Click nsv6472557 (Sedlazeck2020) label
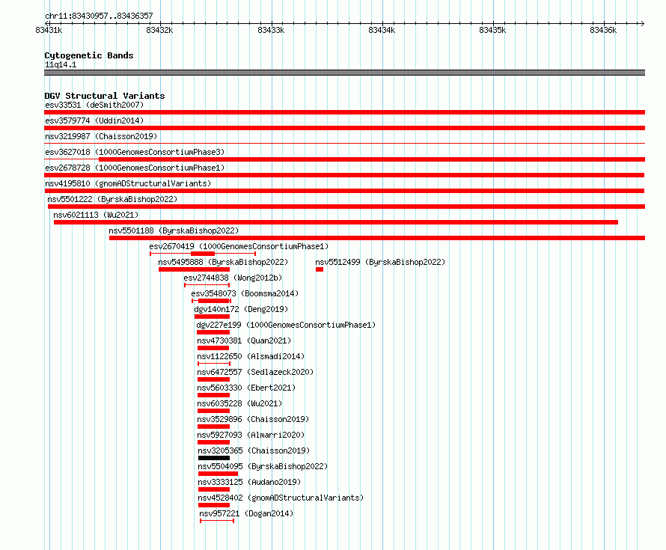Screen dimensions: 666x550 point(255,372)
